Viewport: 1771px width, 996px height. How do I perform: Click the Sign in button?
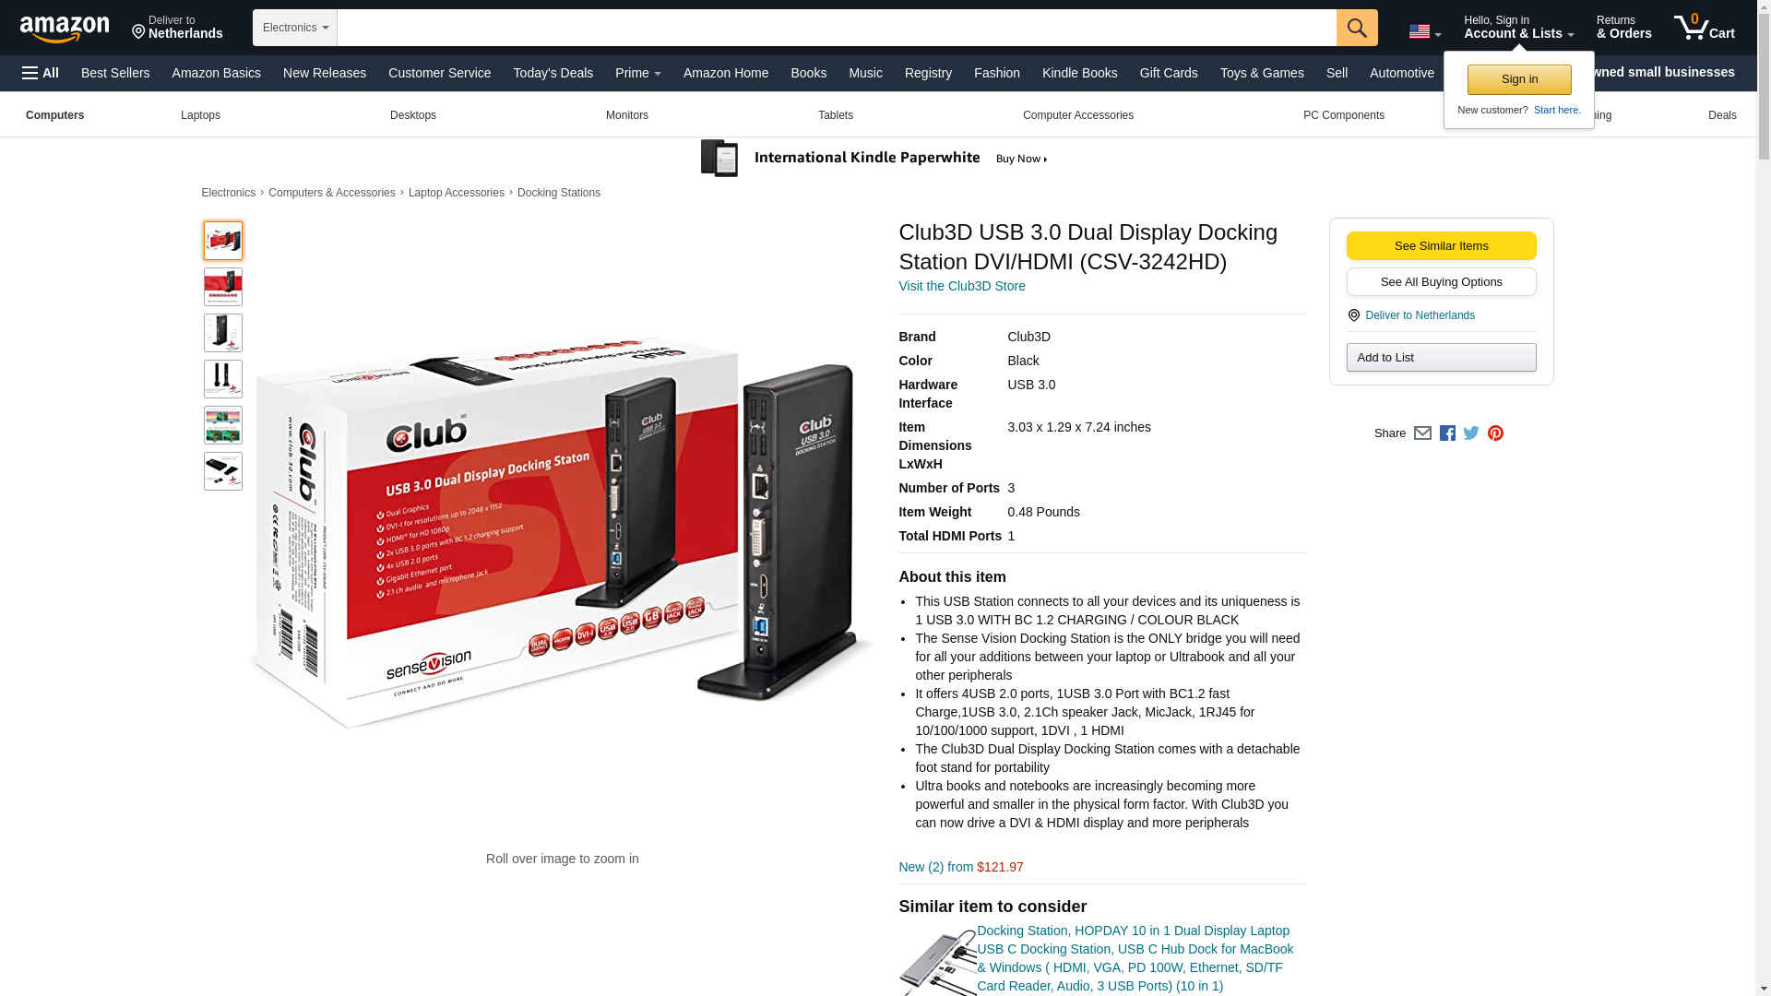click(1519, 79)
